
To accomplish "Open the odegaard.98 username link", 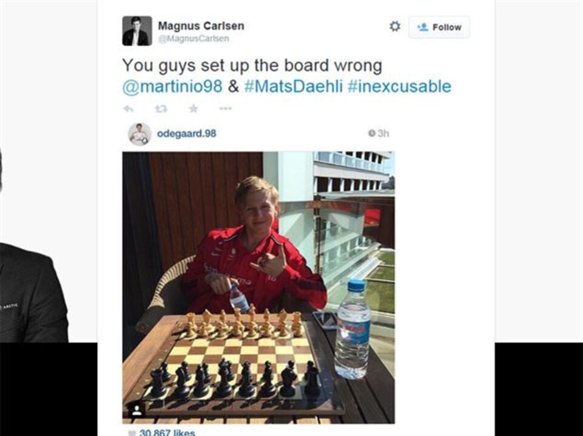I will (x=186, y=134).
